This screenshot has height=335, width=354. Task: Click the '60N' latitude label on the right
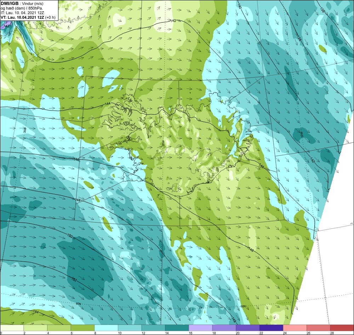tap(243, 306)
